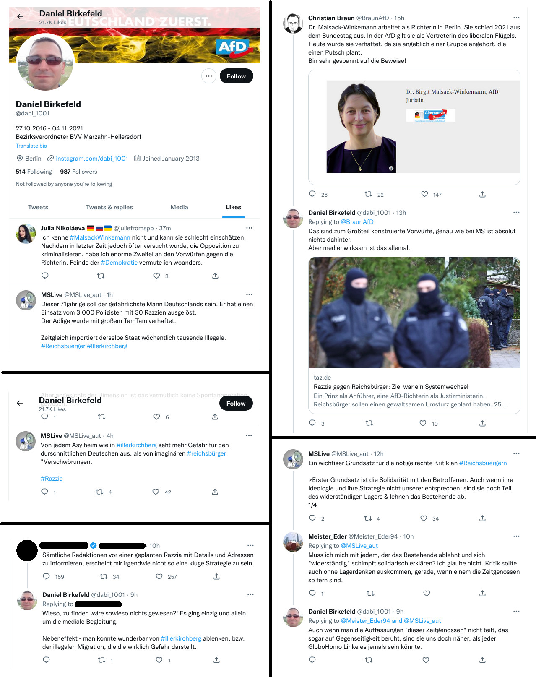The height and width of the screenshot is (677, 536).
Task: Open the three-dot menu on Julia Nikoláeva's tweet
Action: pos(249,228)
